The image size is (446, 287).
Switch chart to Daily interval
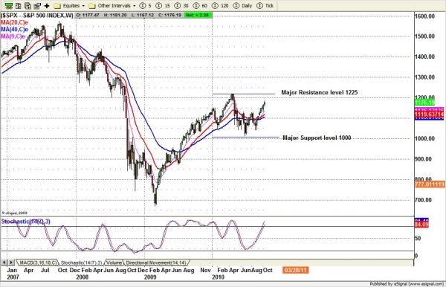click(x=242, y=6)
